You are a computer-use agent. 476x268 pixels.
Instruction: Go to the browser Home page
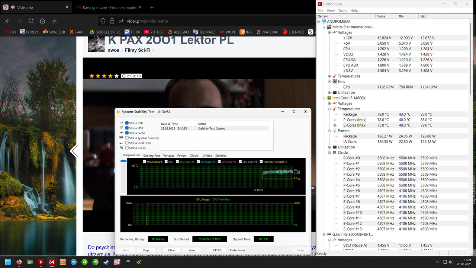tap(42, 21)
